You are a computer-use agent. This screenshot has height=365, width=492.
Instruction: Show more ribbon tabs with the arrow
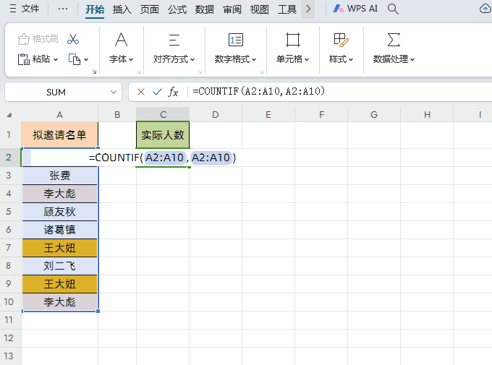[x=308, y=9]
